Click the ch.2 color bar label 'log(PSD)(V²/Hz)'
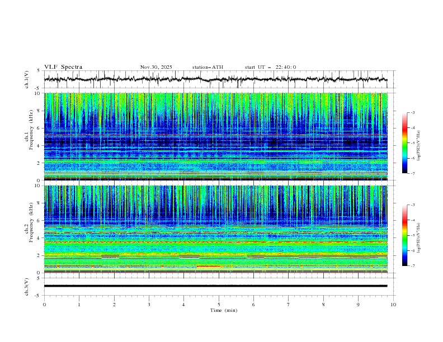Viewport: 443px width, 342px height. [418, 238]
